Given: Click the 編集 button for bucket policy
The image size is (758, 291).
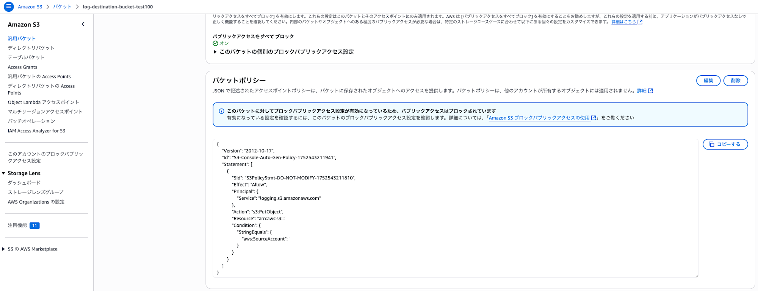Looking at the screenshot, I should (708, 81).
